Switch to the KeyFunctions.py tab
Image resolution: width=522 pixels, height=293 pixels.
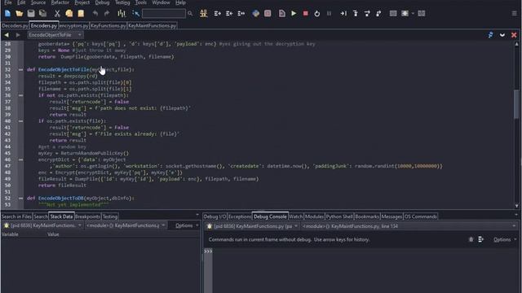pos(108,25)
